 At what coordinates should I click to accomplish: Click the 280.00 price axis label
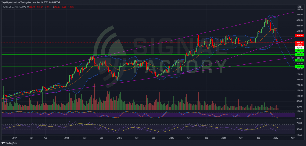299,74
